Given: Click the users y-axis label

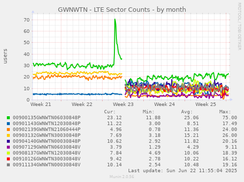Looking at the screenshot, I should (5, 56).
